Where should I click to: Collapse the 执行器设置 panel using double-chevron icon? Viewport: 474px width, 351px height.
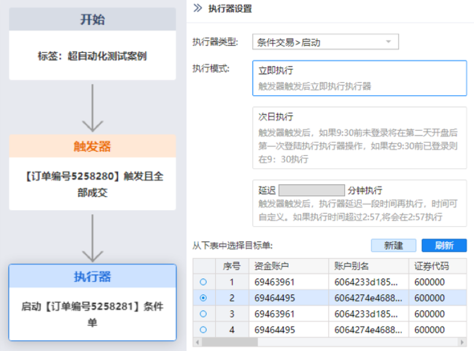click(x=197, y=9)
